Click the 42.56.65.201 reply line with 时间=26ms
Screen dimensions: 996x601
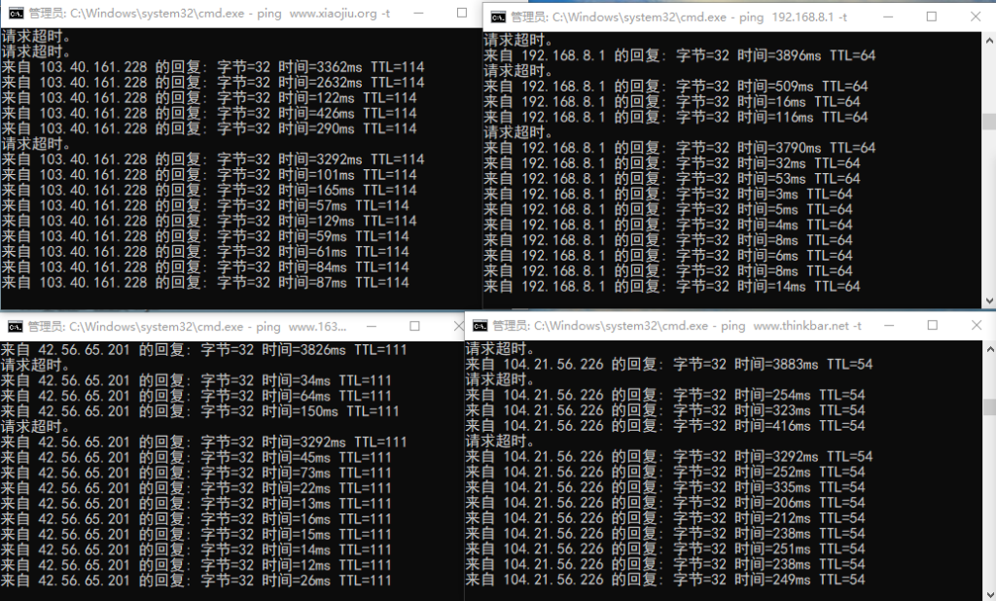click(x=196, y=581)
